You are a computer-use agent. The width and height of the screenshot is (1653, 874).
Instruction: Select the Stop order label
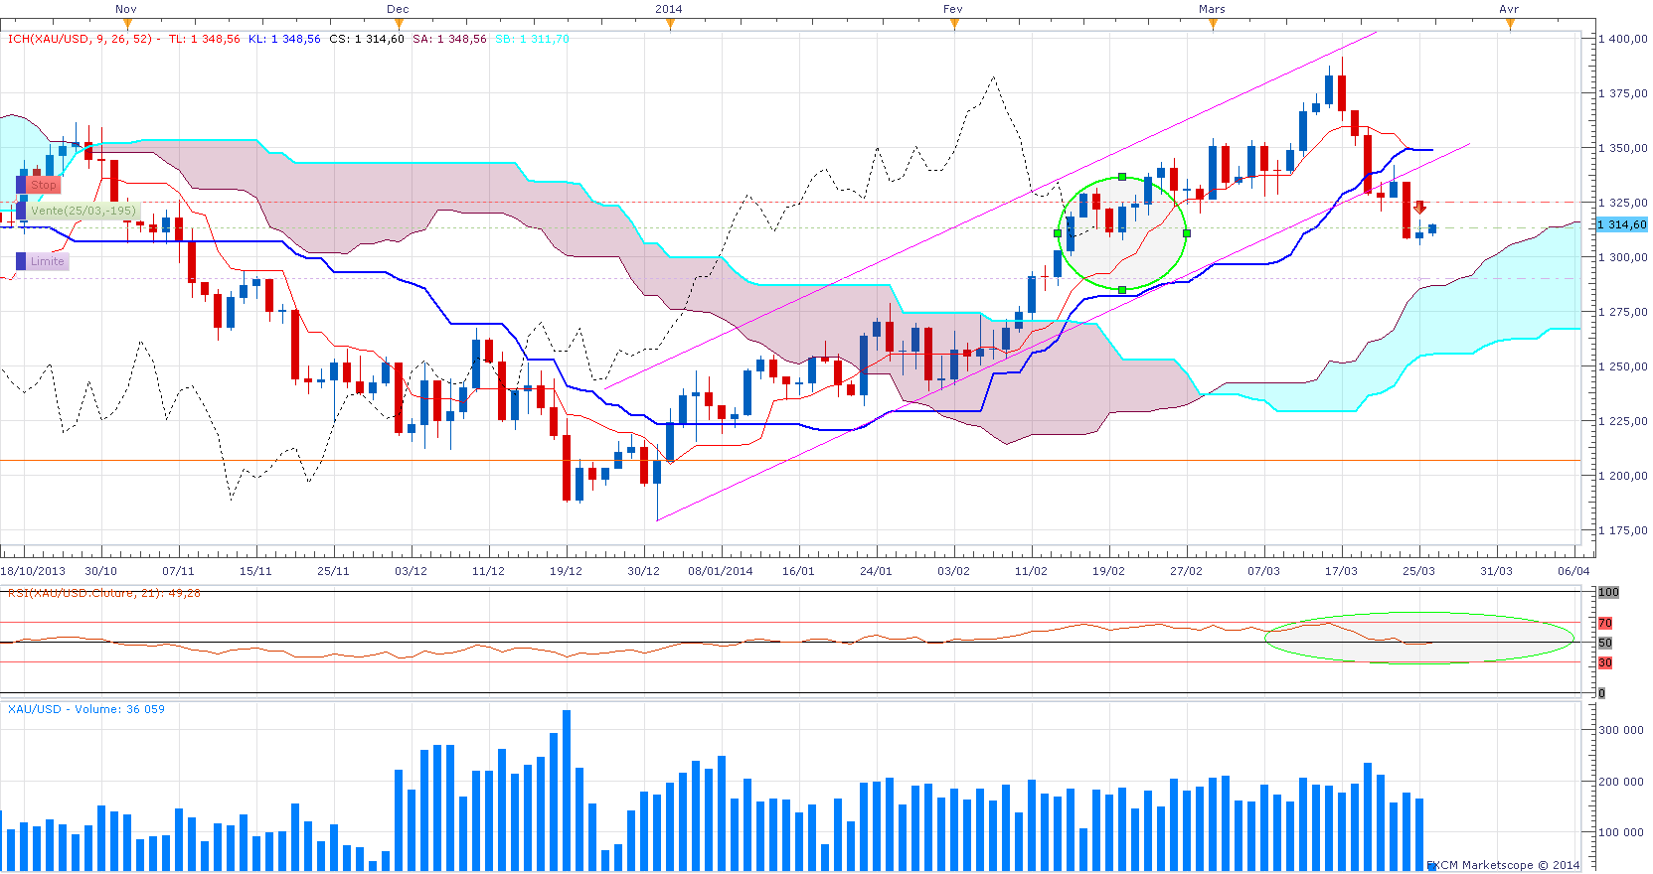[44, 185]
